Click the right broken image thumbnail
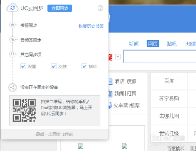196x151 pixels. point(124,146)
